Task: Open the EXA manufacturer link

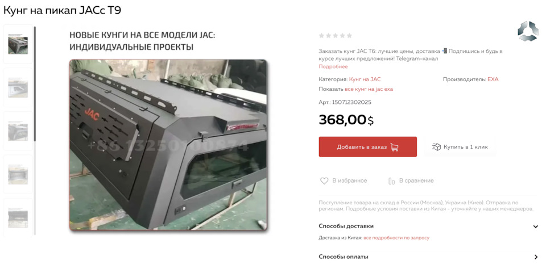Action: 493,79
